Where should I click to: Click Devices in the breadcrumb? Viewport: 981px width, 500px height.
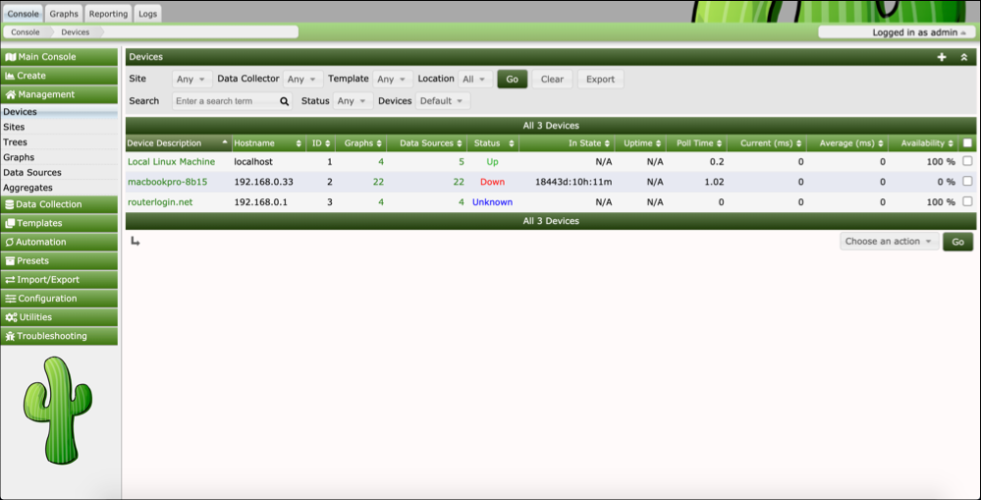tap(75, 31)
